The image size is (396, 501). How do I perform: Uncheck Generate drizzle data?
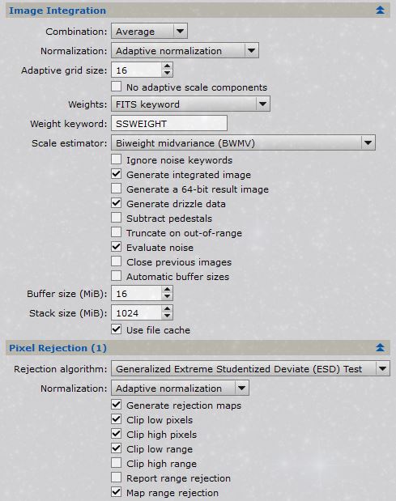[x=117, y=203]
